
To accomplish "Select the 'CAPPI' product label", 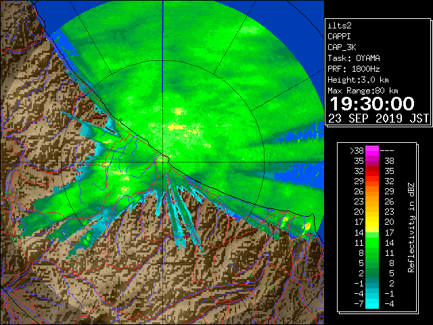I will (x=339, y=37).
